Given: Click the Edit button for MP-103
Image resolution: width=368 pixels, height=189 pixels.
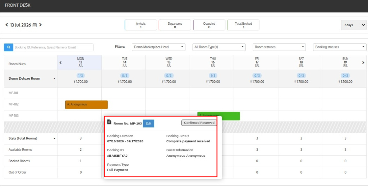Looking at the screenshot, I should (x=148, y=123).
